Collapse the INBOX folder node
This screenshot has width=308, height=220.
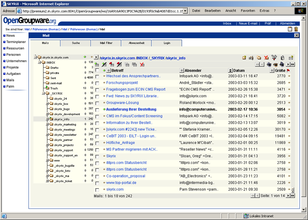[x=40, y=62]
